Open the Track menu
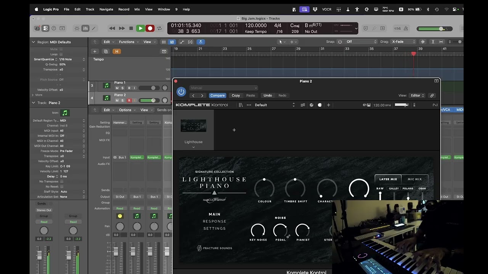488x274 pixels. [90, 9]
